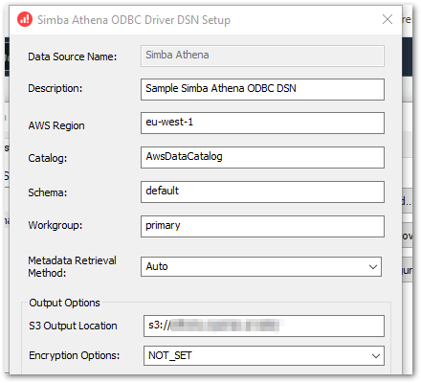This screenshot has height=383, width=421.
Task: Click the Simba red chart icon in title bar
Action: coord(25,19)
